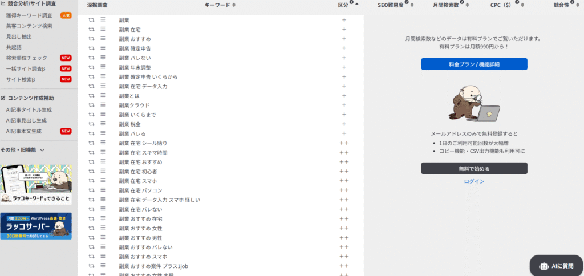584x276 pixels.
Task: Sort by the 区分 column arrow
Action: click(357, 4)
